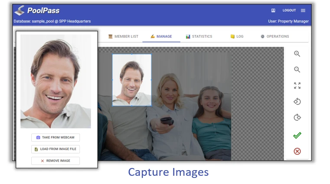The height and width of the screenshot is (184, 330).
Task: Click the account card icon beside Logout
Action: 273,10
